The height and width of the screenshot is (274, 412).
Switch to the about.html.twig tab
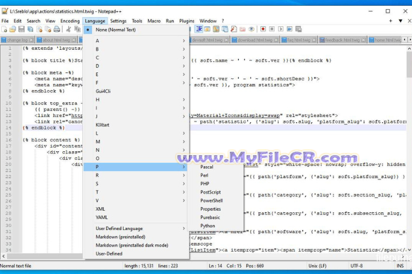point(56,40)
